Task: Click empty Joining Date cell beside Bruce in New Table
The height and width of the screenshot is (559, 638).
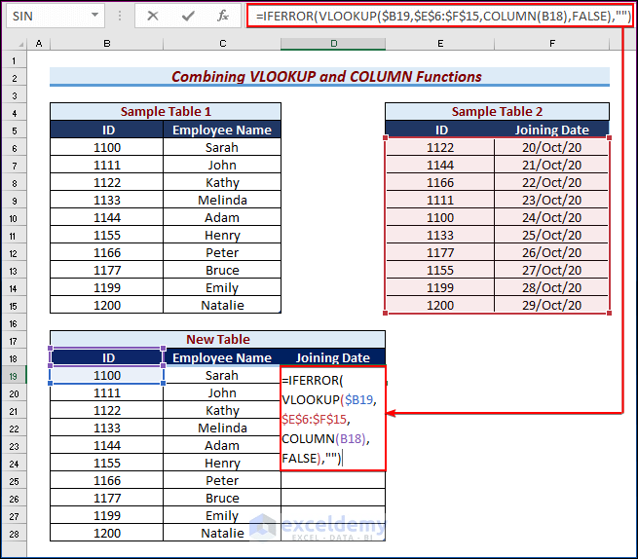Action: (x=333, y=498)
